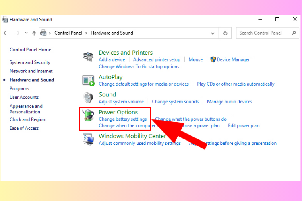This screenshot has height=201, width=302.
Task: Change default settings for media or devices
Action: coord(144,84)
